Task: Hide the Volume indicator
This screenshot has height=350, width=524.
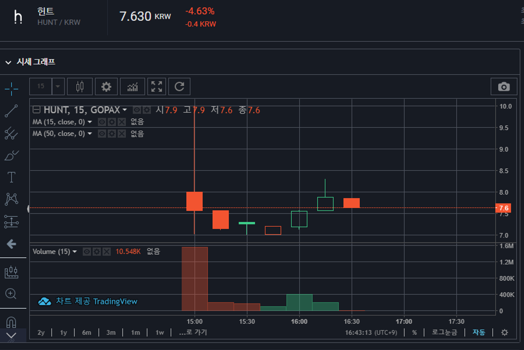Action: (x=87, y=252)
